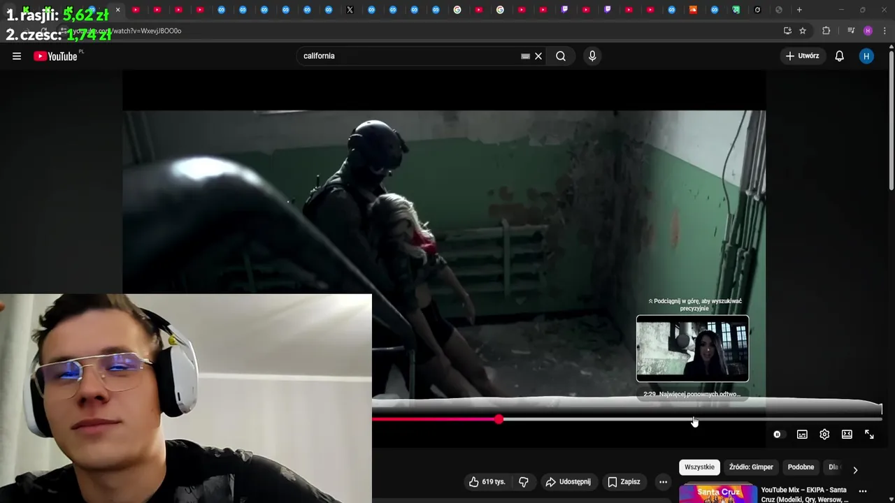Click the Utwórz create button
Screen dimensions: 895x503
pos(802,56)
